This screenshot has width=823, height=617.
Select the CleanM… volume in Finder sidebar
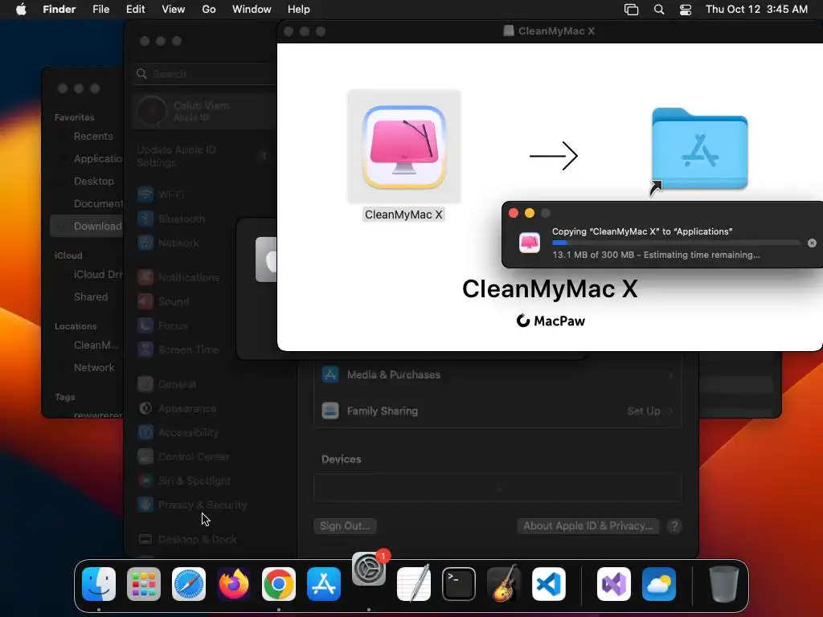click(x=96, y=345)
